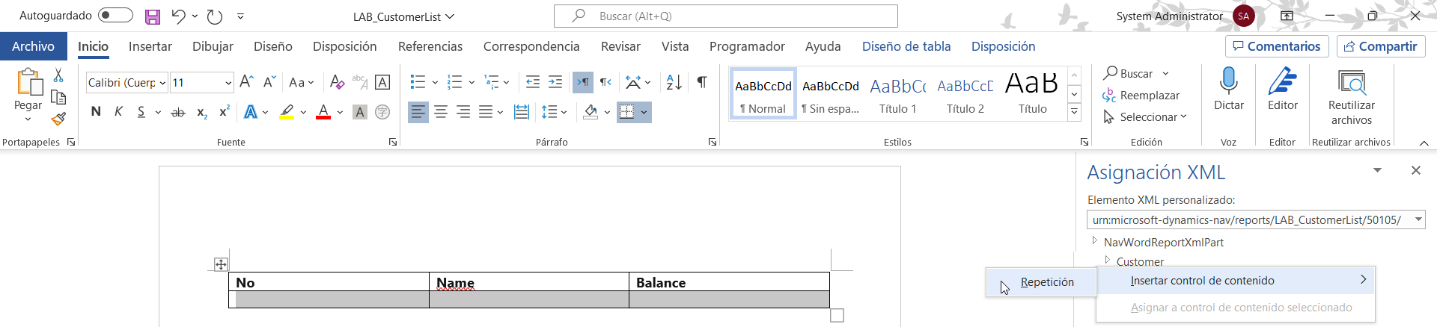
Task: Toggle left text alignment
Action: point(418,112)
